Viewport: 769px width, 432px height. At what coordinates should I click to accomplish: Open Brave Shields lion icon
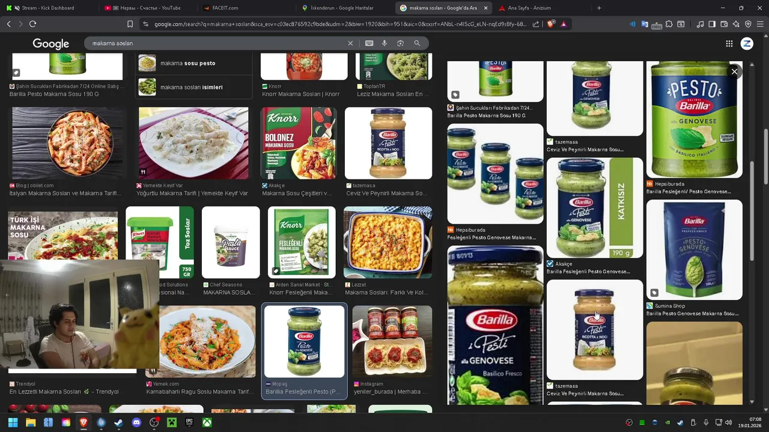550,24
